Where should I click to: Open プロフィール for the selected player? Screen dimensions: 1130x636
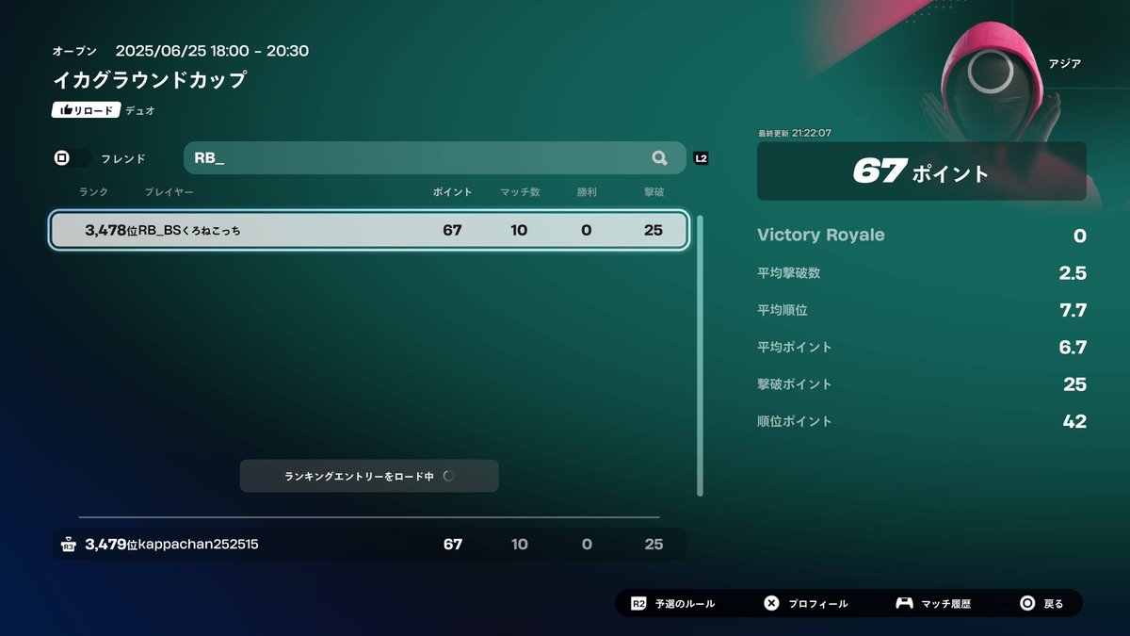click(x=818, y=604)
